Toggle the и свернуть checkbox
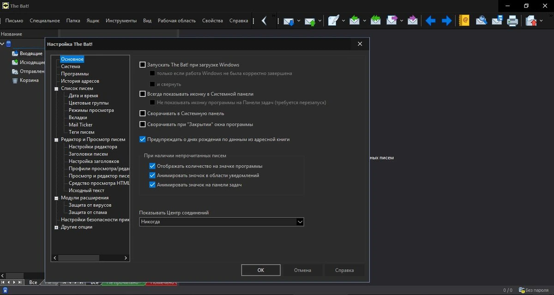Viewport: 554px width, 295px height. pyautogui.click(x=152, y=84)
